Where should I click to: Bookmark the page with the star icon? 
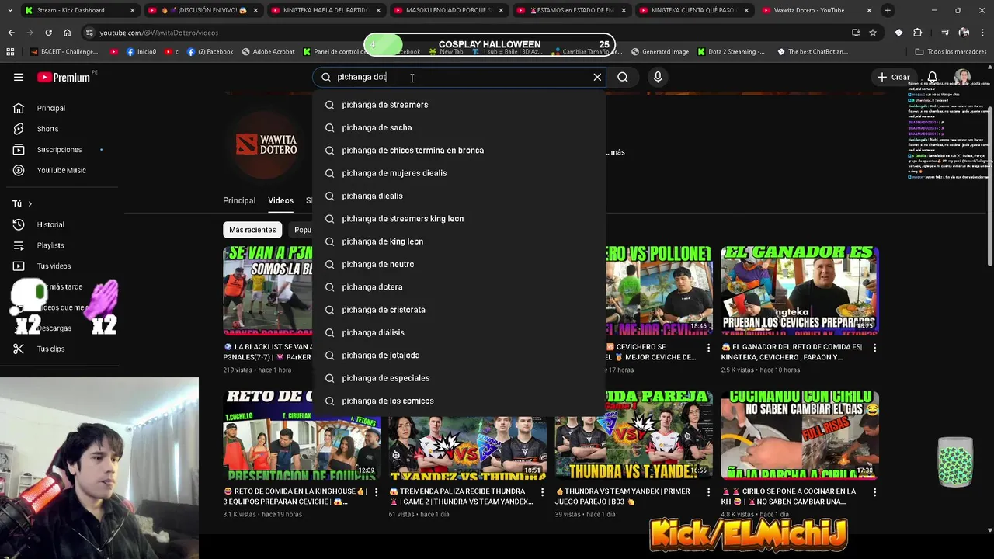[x=873, y=33]
